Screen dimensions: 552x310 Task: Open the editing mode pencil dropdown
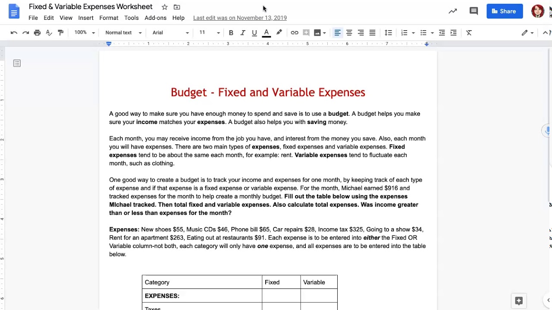(527, 33)
